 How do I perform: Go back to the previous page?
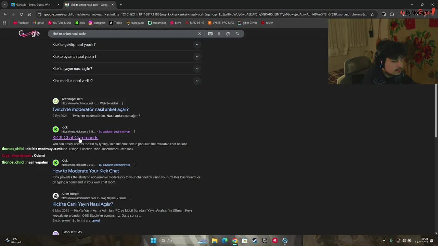5,14
